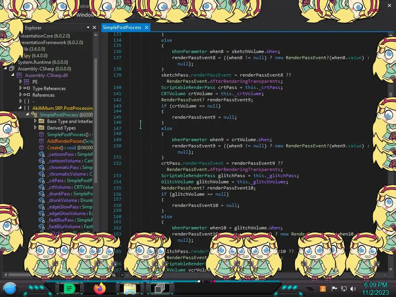This screenshot has width=396, height=297.
Task: Open File Explorer from the taskbar
Action: point(130,288)
